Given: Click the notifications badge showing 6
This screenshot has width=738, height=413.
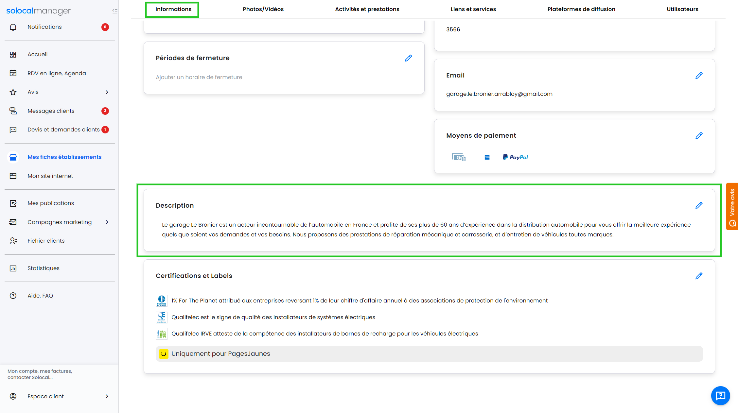Looking at the screenshot, I should pyautogui.click(x=105, y=27).
